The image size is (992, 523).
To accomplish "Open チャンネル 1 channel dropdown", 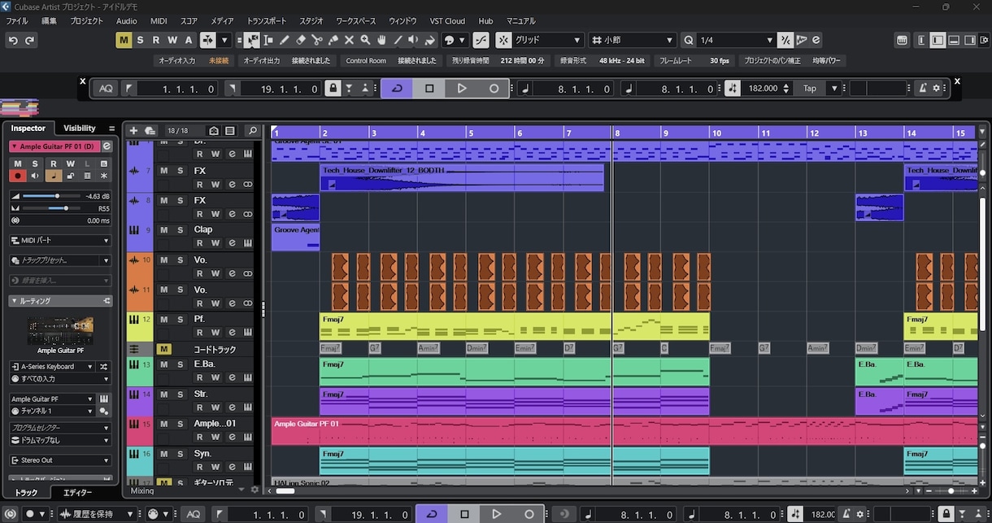I will tap(52, 411).
